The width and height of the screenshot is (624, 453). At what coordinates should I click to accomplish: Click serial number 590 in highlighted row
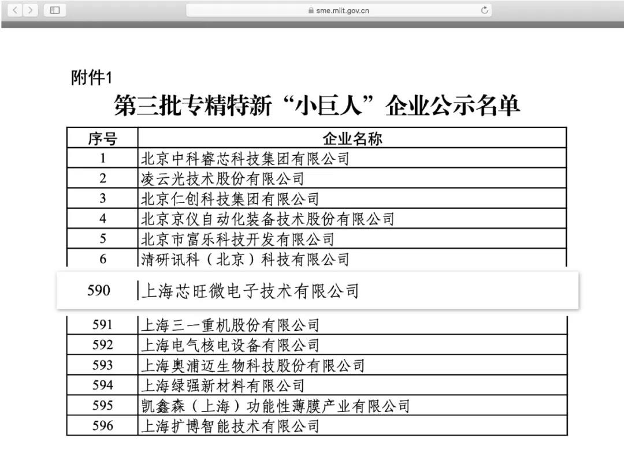pyautogui.click(x=99, y=290)
